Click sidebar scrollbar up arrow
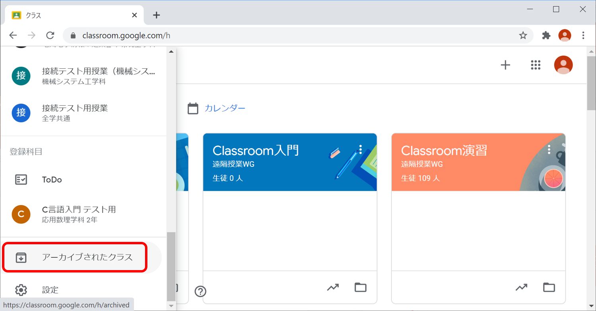This screenshot has height=311, width=596. click(171, 52)
